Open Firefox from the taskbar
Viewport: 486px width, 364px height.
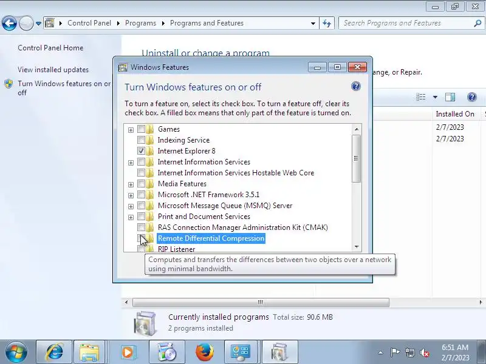205,352
